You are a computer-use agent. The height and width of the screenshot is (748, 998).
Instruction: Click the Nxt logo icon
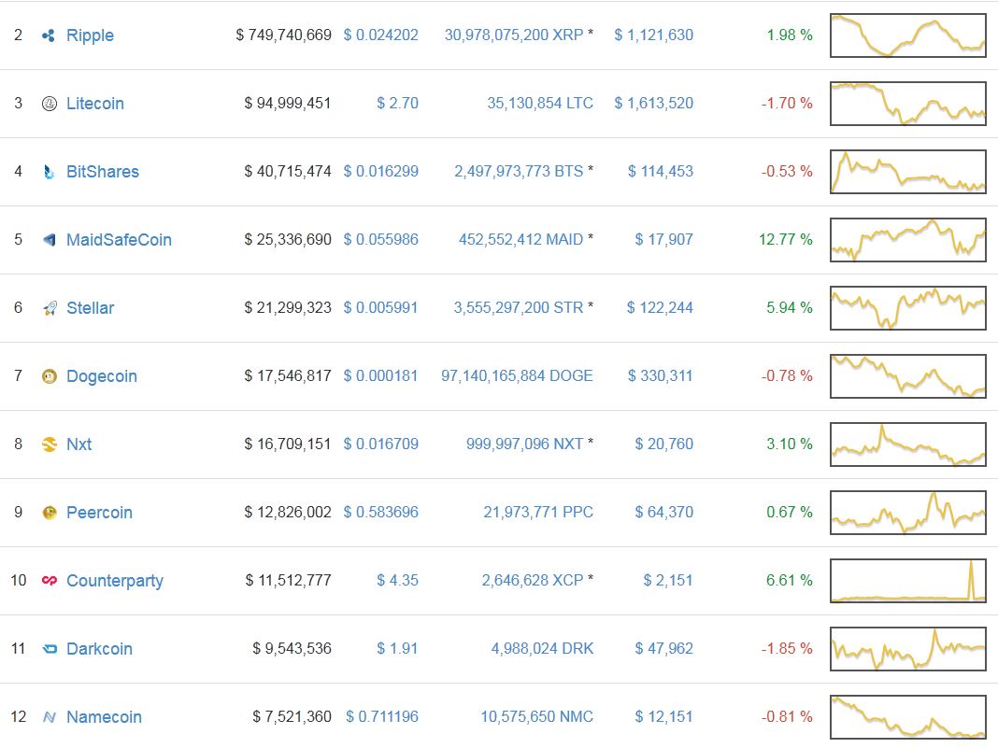point(49,445)
